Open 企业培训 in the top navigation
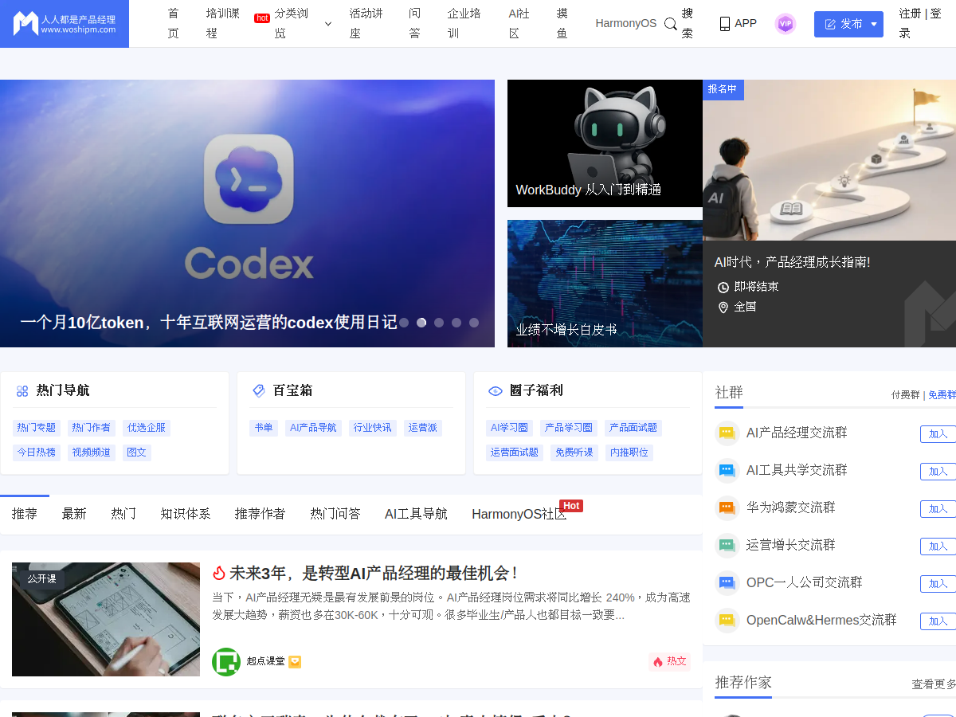This screenshot has height=717, width=956. (x=464, y=23)
